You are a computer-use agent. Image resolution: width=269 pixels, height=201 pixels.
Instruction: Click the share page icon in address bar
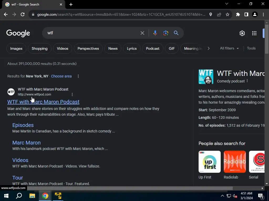219,15
